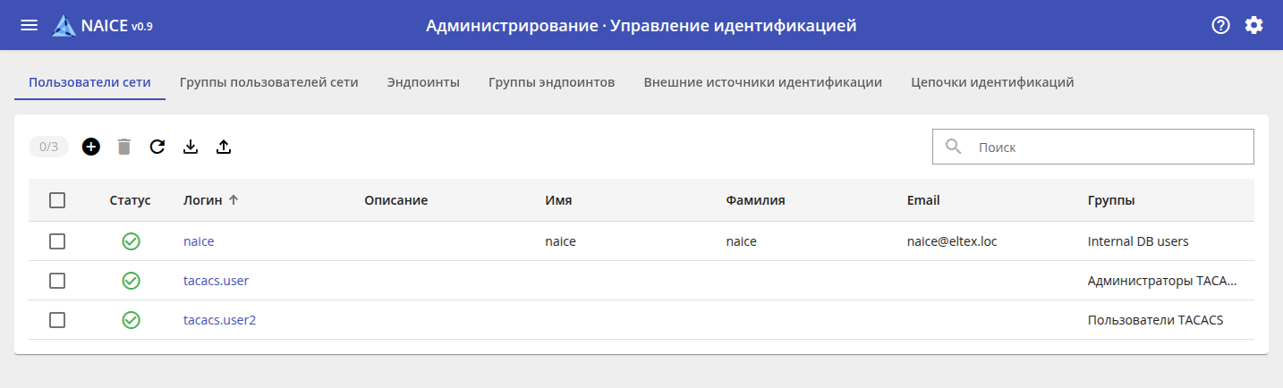Click the upload export icon
1283x388 pixels.
click(x=224, y=147)
